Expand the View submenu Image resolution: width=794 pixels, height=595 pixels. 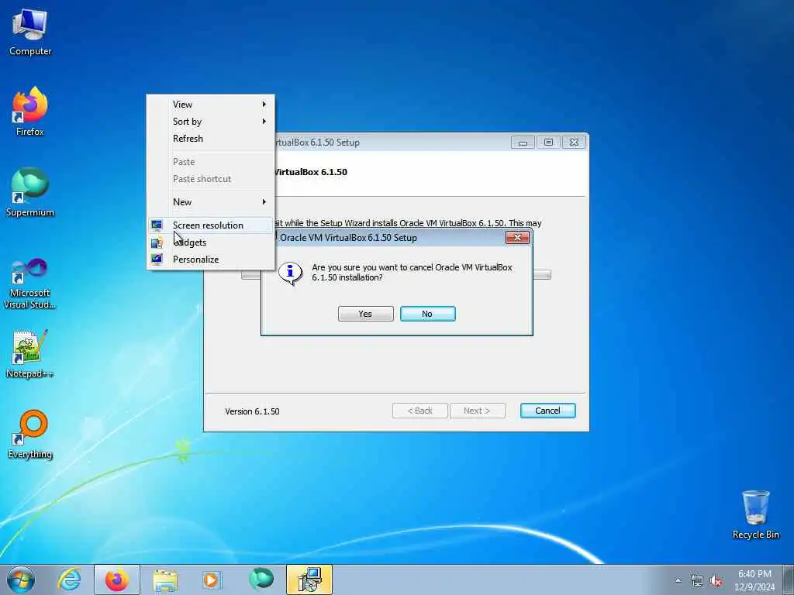click(x=211, y=105)
